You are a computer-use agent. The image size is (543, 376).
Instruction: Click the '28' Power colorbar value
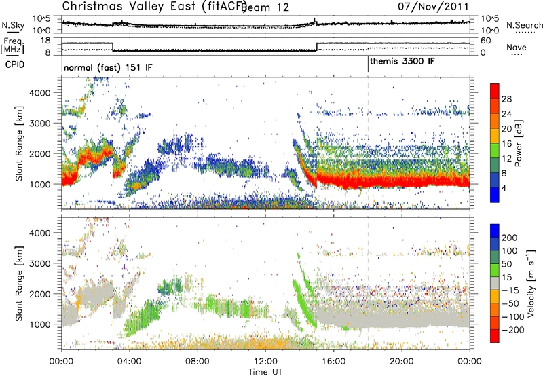tap(506, 99)
